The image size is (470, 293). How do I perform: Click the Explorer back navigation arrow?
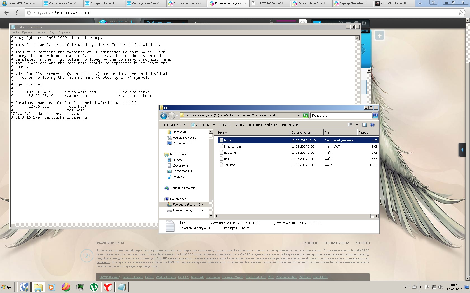[164, 116]
